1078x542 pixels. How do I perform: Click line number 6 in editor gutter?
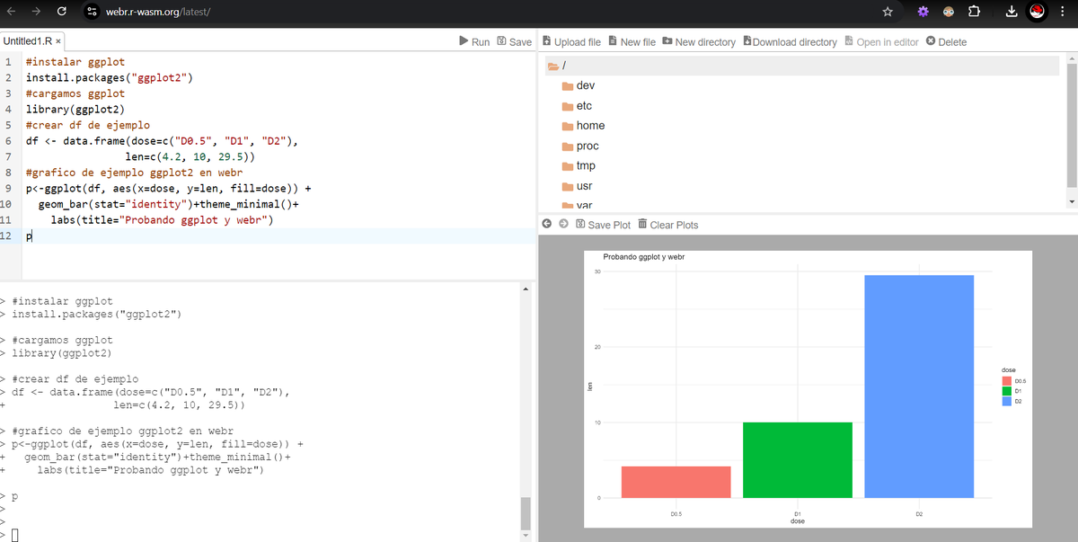[7, 142]
